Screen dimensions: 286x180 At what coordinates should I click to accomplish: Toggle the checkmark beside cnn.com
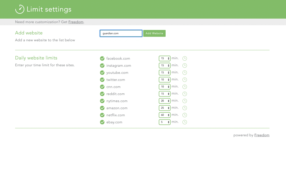click(102, 87)
